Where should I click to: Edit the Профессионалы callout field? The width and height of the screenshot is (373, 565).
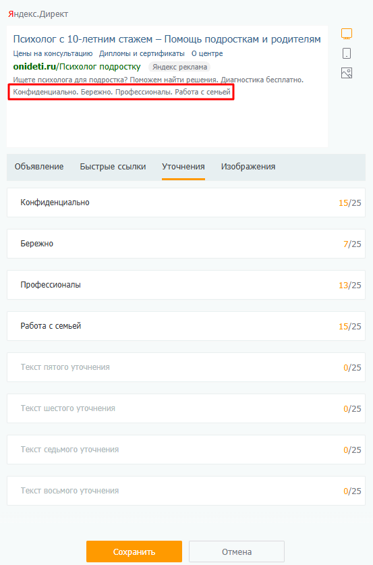pos(186,285)
